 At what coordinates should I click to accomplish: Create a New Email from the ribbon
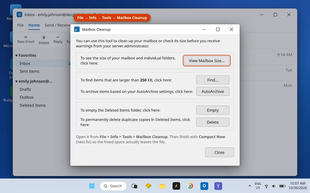(26, 40)
